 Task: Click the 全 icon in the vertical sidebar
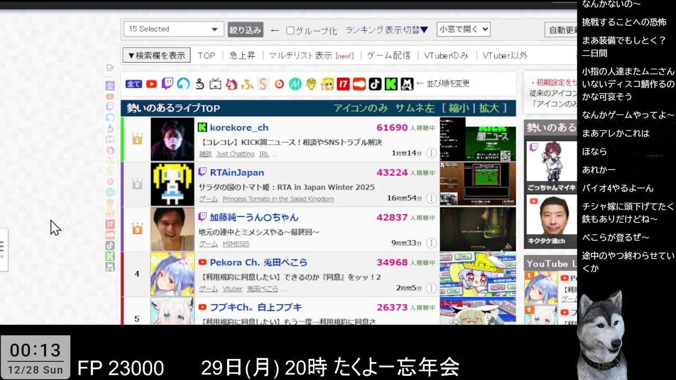click(110, 85)
